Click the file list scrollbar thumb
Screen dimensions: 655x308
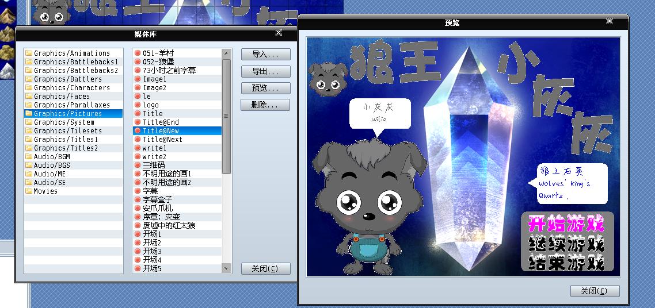226,116
